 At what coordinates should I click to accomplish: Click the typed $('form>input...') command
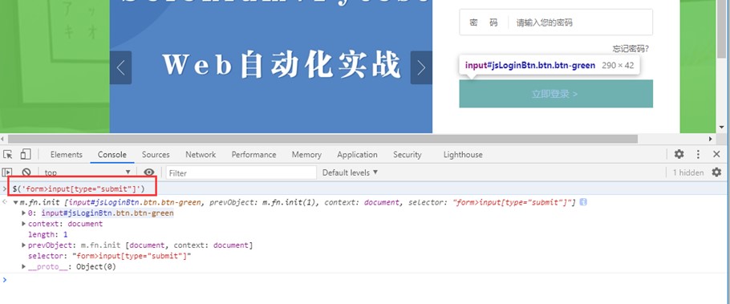(x=79, y=188)
